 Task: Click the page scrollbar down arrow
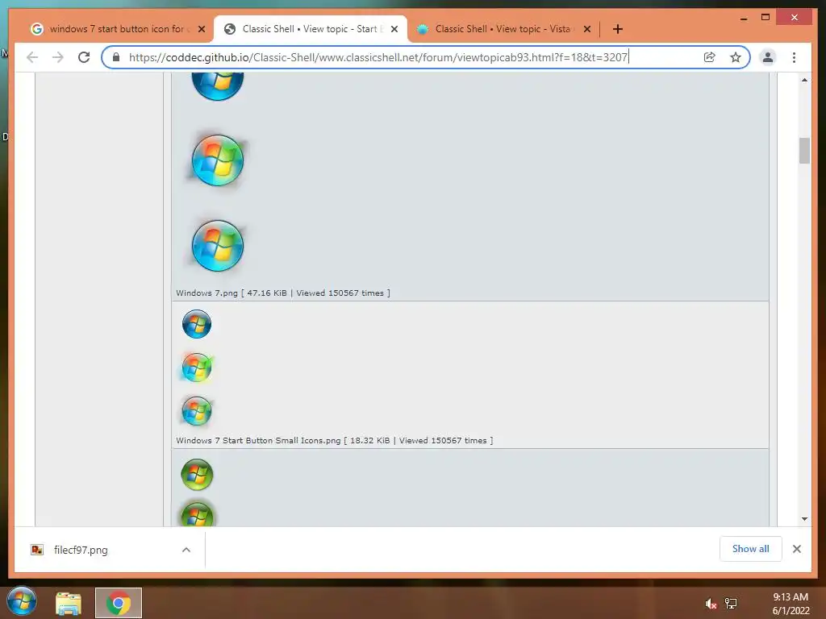(x=804, y=519)
